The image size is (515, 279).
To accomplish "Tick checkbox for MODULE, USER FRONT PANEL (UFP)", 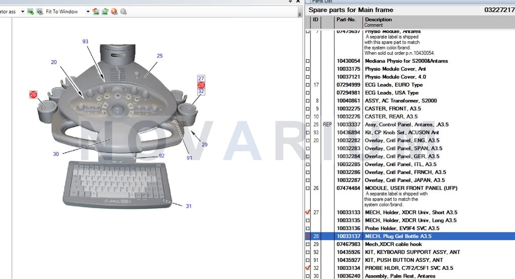I will click(x=308, y=188).
